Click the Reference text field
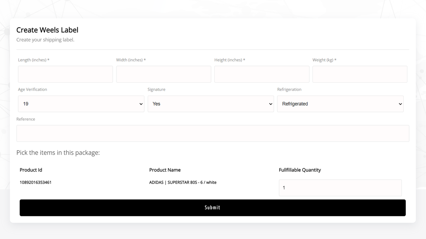 [x=213, y=133]
